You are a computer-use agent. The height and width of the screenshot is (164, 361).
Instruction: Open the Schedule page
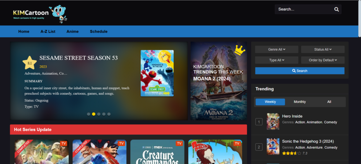pyautogui.click(x=99, y=31)
